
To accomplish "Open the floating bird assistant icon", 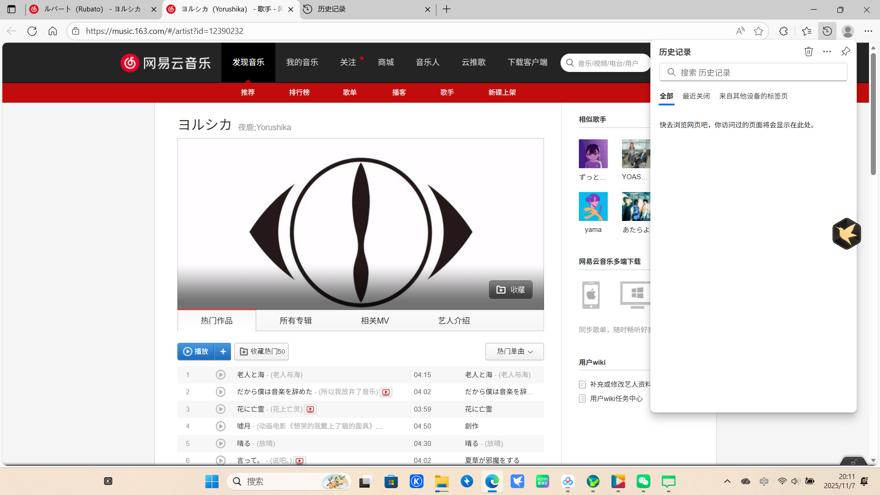I will pyautogui.click(x=847, y=234).
